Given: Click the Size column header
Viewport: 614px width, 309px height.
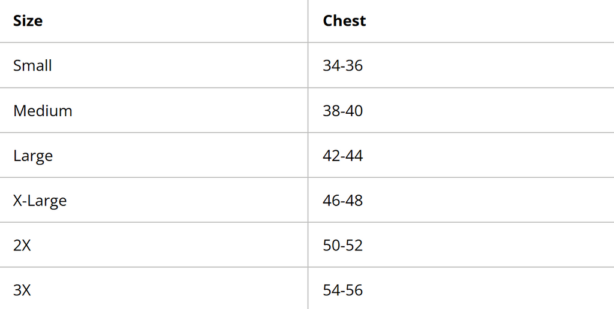Looking at the screenshot, I should click(28, 21).
